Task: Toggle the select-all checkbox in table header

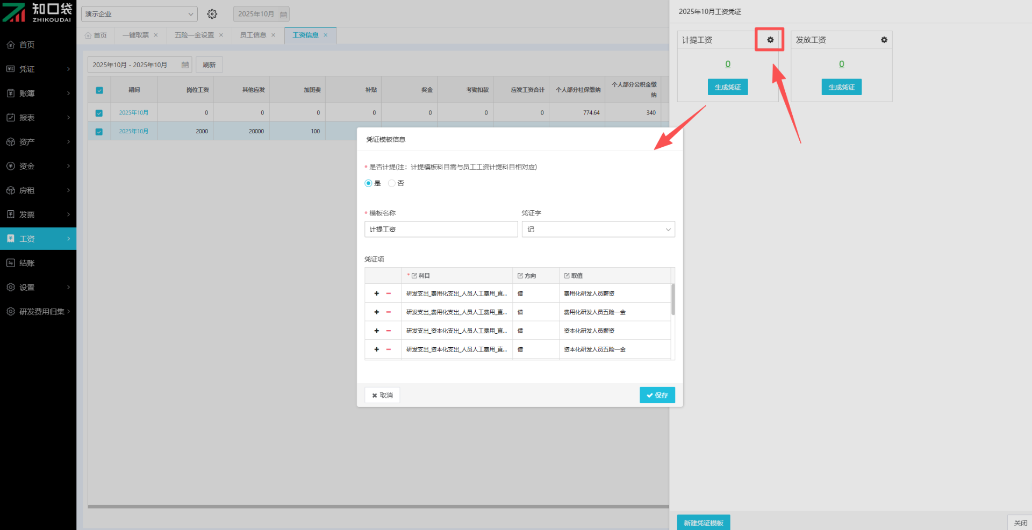Action: [x=99, y=90]
